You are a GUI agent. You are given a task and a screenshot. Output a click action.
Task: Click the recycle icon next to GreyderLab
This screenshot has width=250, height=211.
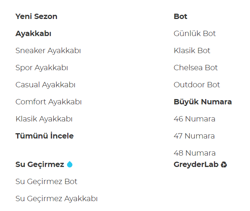[224, 164]
